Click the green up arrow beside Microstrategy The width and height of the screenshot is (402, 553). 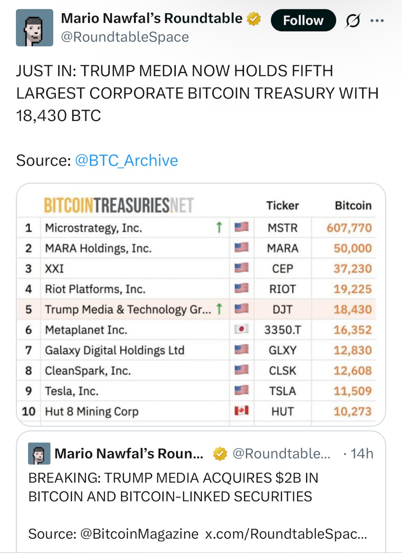pyautogui.click(x=219, y=227)
